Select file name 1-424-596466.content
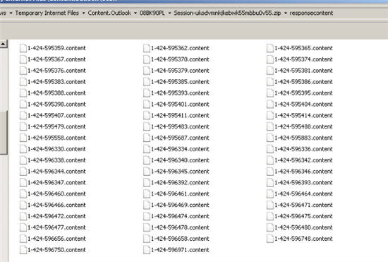The image size is (388, 262). pos(56,205)
